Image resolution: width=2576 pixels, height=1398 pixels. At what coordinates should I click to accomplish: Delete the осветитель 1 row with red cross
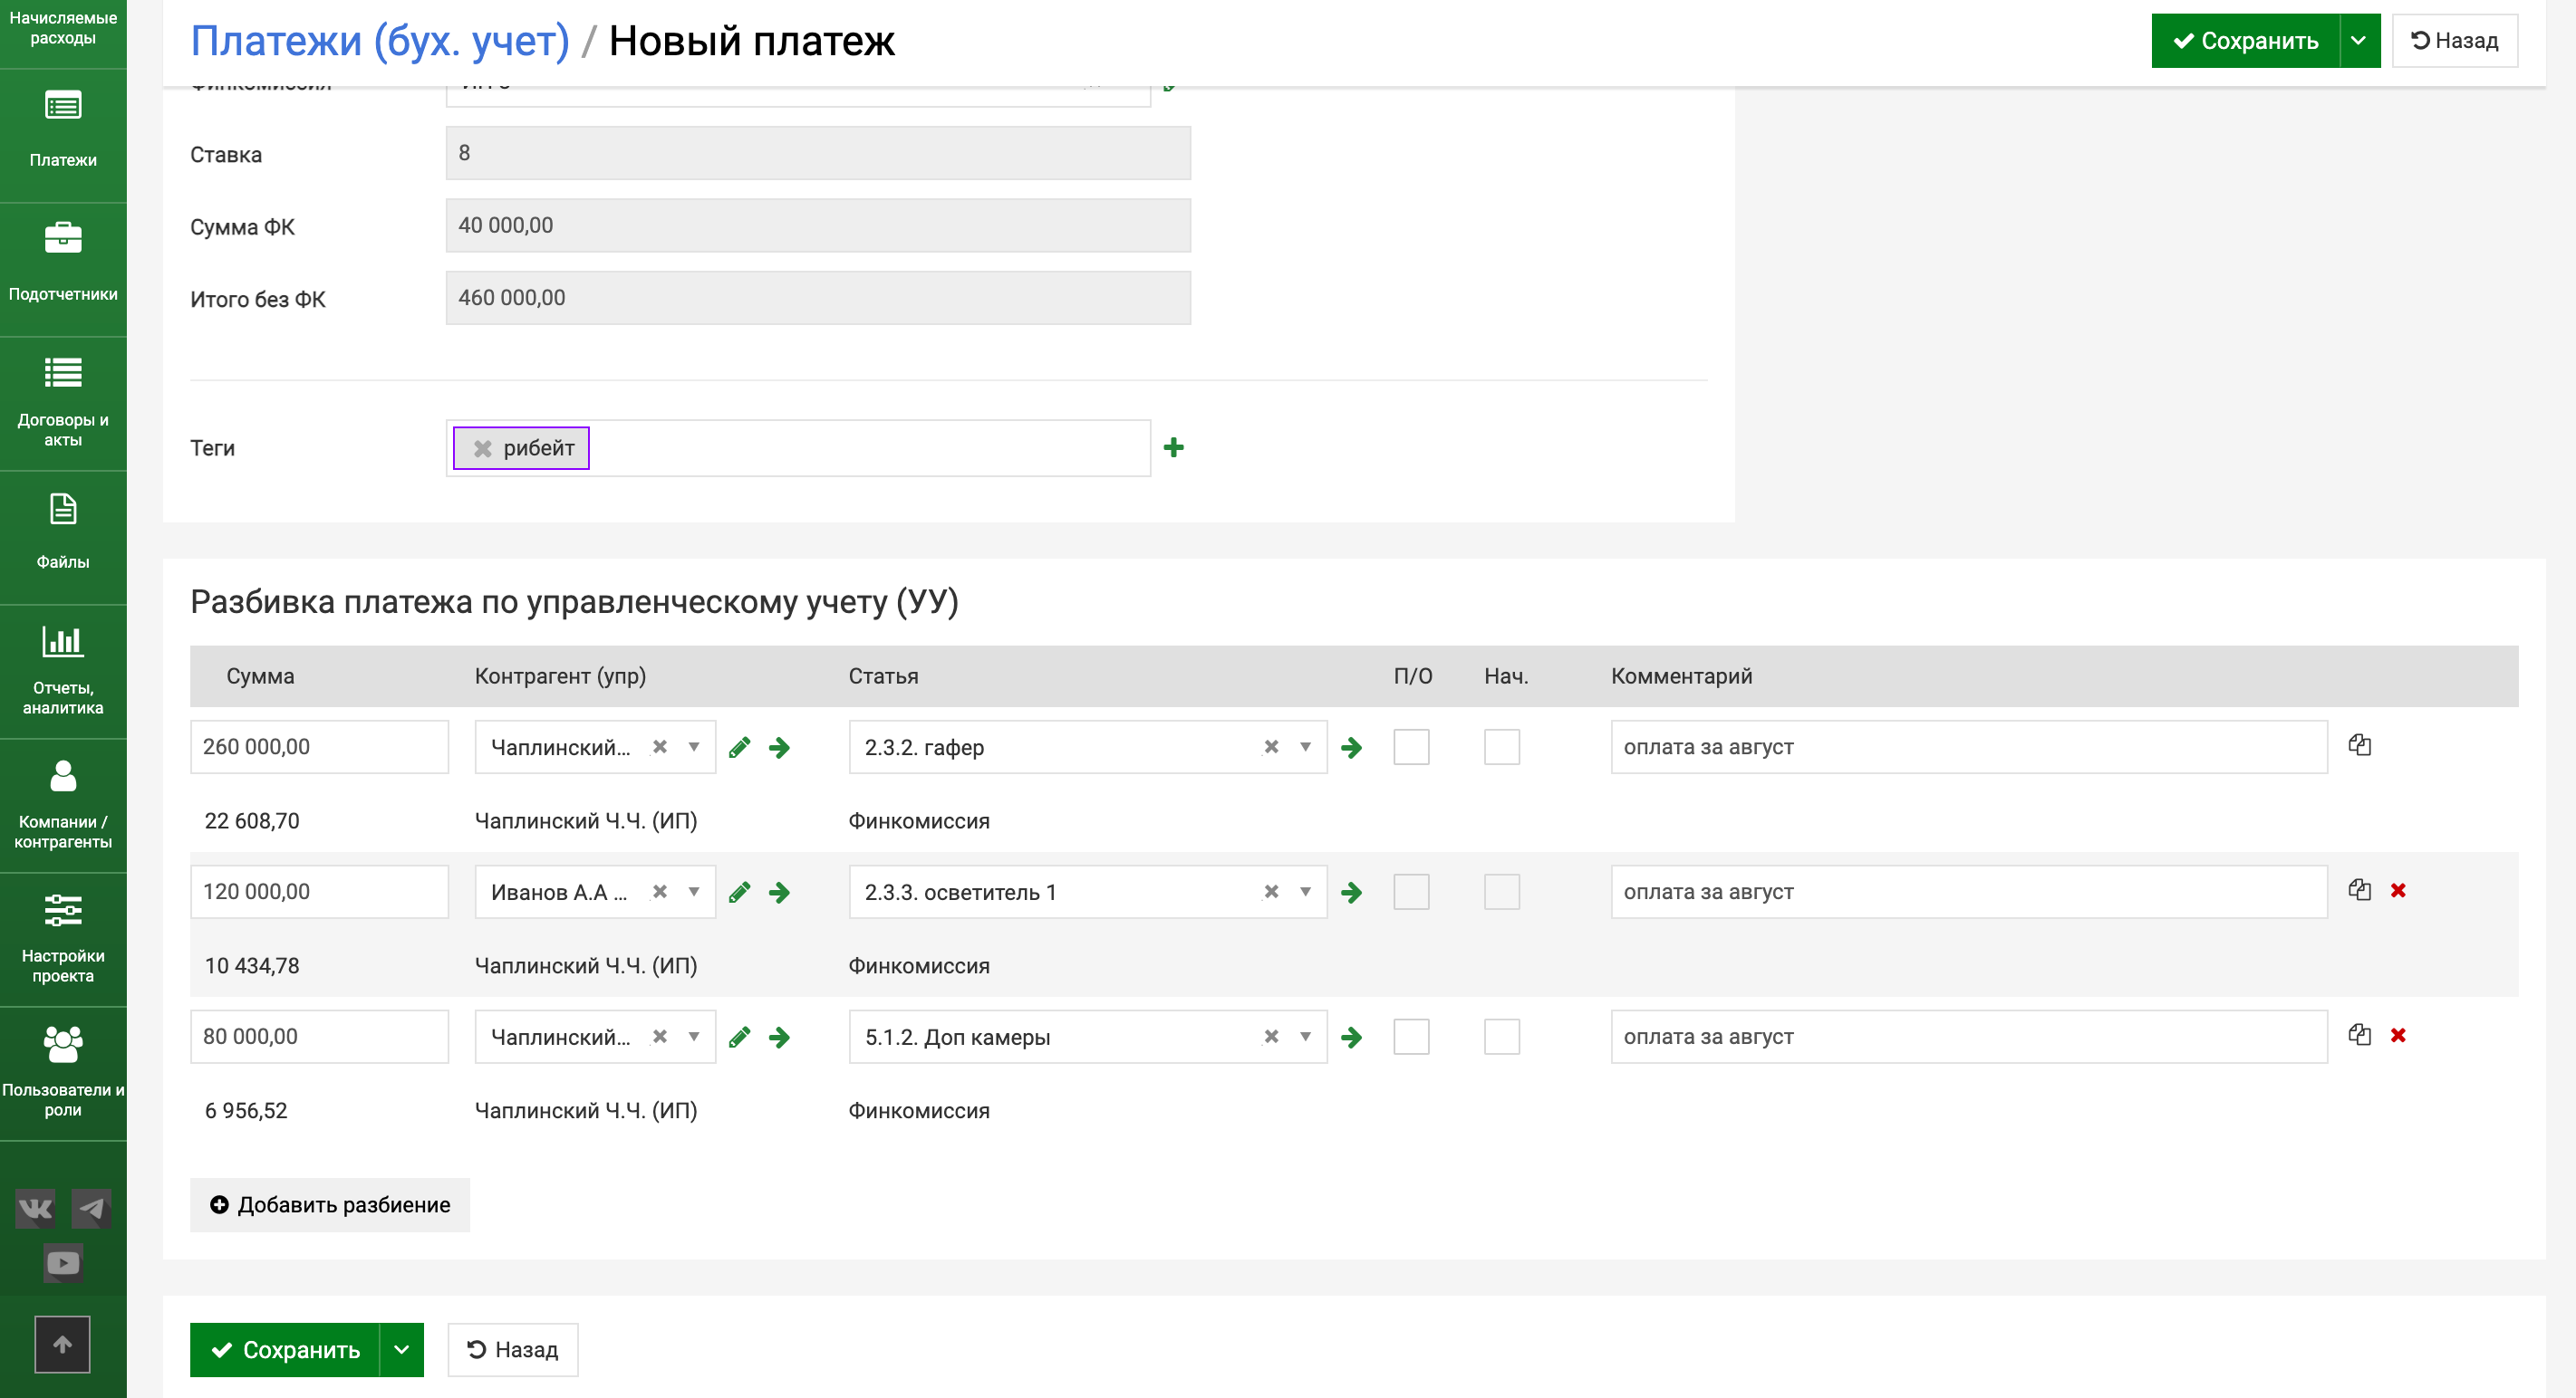tap(2398, 890)
